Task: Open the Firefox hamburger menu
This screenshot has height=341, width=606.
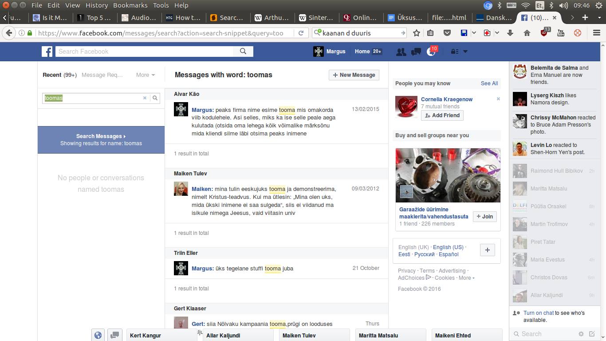Action: pos(597,33)
